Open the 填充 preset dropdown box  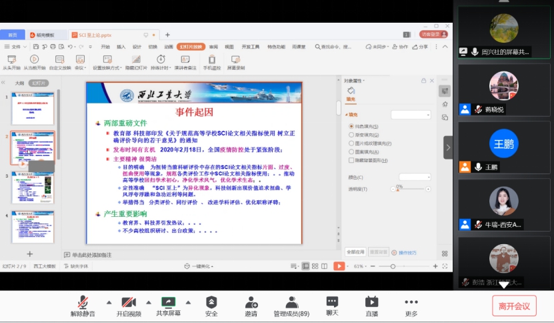click(411, 115)
